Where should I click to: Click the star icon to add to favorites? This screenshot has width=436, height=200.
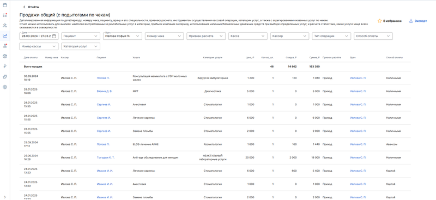[379, 21]
